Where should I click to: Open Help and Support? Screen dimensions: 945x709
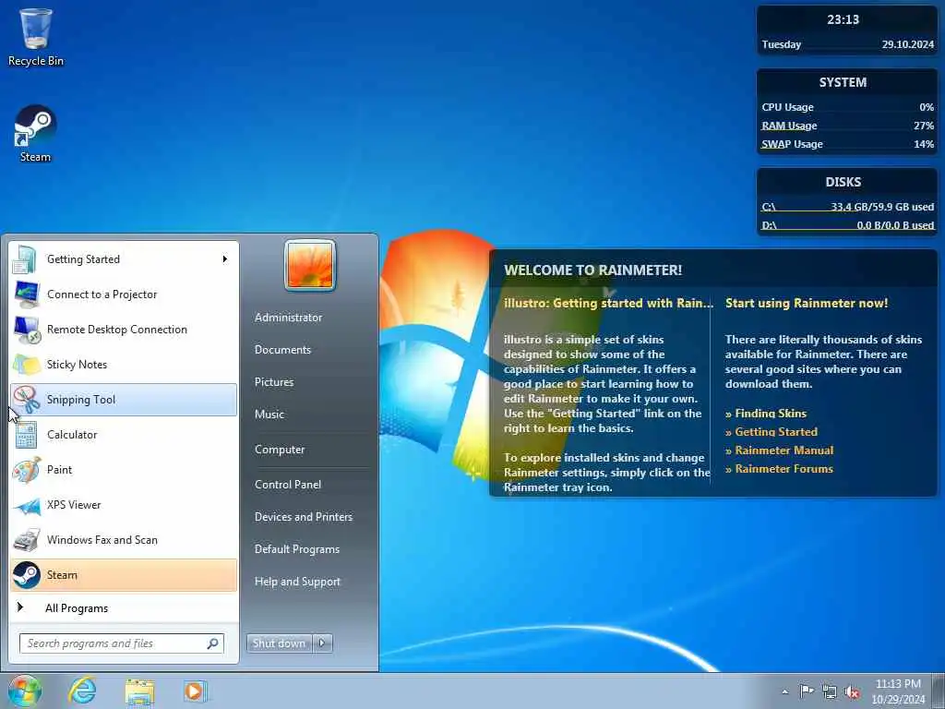point(298,582)
